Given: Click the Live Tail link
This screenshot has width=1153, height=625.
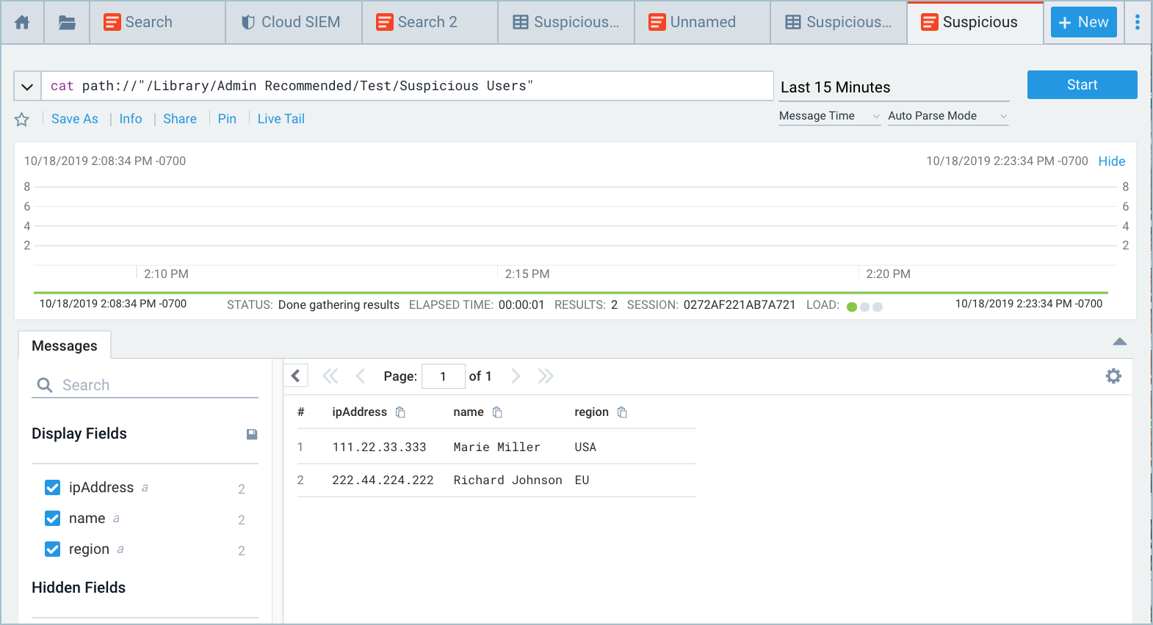Looking at the screenshot, I should (281, 119).
